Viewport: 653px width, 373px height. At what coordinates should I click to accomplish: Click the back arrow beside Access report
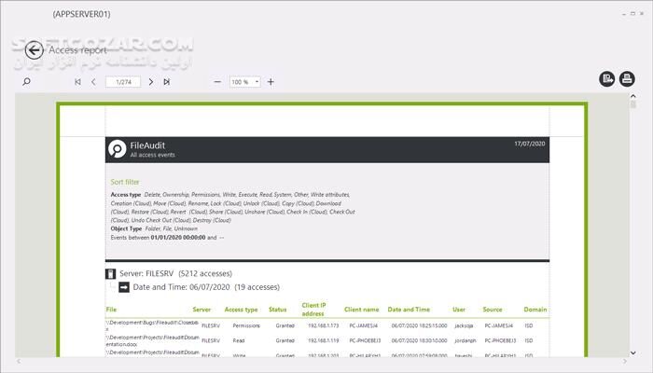coord(35,50)
